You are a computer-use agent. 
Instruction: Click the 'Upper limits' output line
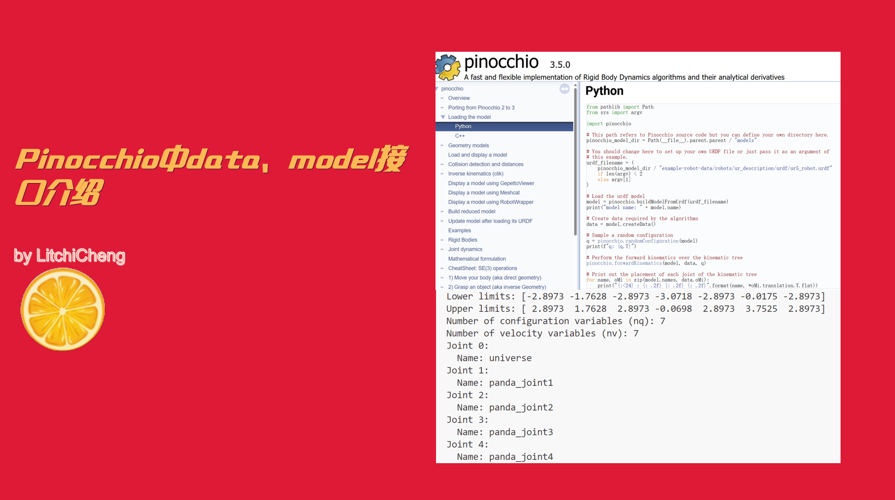tap(636, 308)
